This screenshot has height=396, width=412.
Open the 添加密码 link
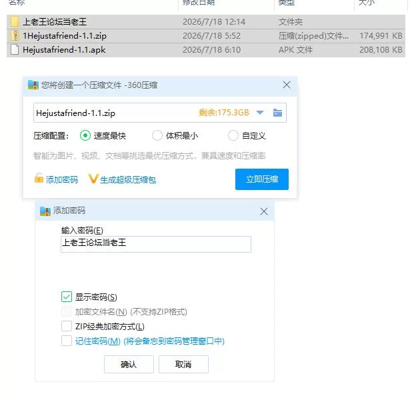62,180
